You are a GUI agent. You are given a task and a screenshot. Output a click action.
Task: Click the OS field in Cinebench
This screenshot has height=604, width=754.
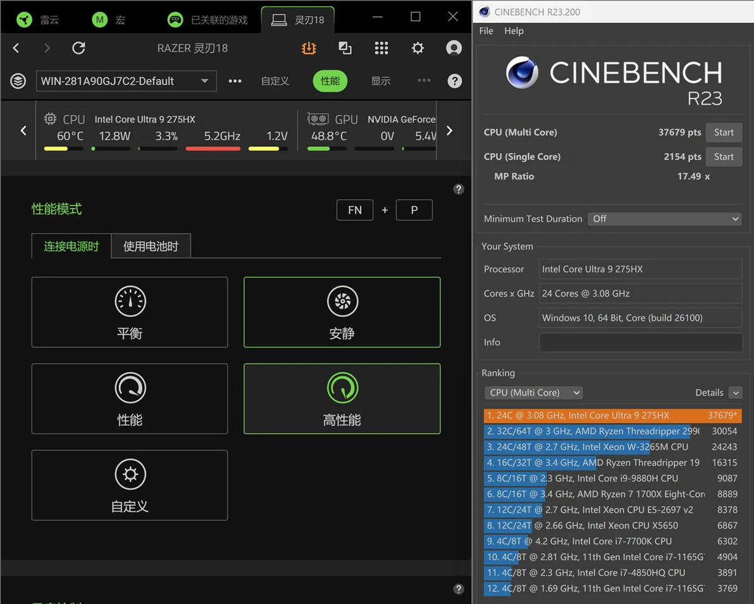point(641,318)
